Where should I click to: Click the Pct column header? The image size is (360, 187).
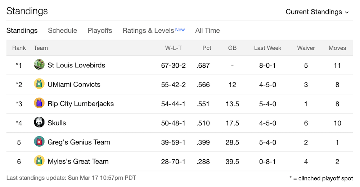tap(207, 48)
